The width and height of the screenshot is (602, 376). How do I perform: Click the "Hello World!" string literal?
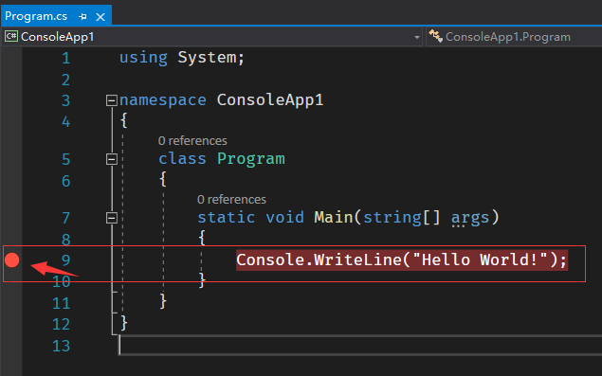480,260
